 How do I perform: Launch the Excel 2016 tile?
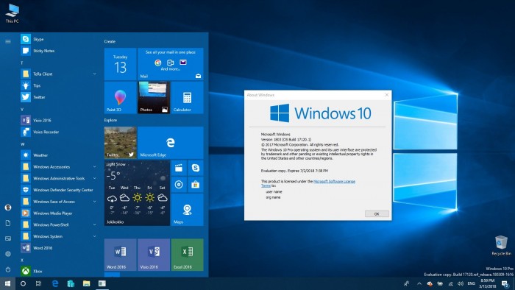pyautogui.click(x=187, y=255)
